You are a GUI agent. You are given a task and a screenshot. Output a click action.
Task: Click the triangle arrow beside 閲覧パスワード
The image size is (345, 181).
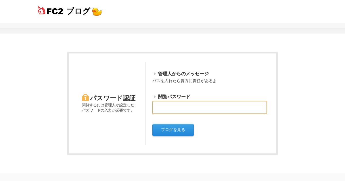pos(155,97)
